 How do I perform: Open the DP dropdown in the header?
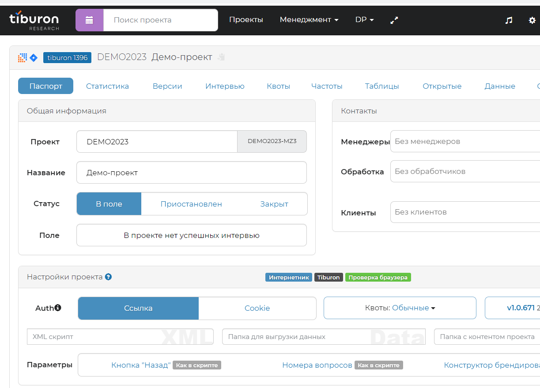point(364,20)
